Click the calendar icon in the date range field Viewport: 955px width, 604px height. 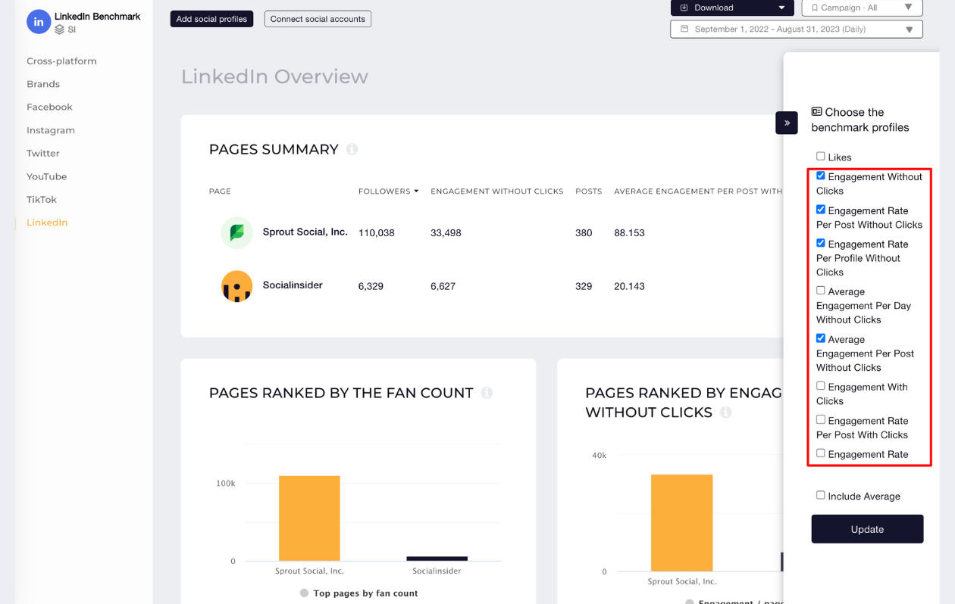[x=684, y=29]
